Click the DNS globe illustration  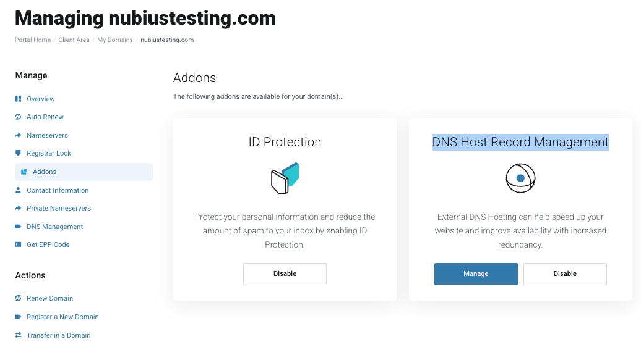click(x=520, y=178)
